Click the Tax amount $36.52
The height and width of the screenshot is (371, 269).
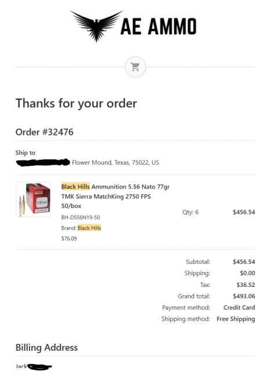(x=246, y=285)
